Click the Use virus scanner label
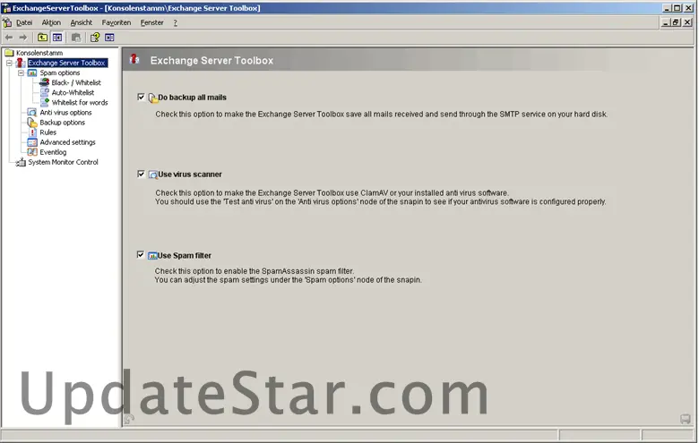The width and height of the screenshot is (699, 443). point(190,175)
